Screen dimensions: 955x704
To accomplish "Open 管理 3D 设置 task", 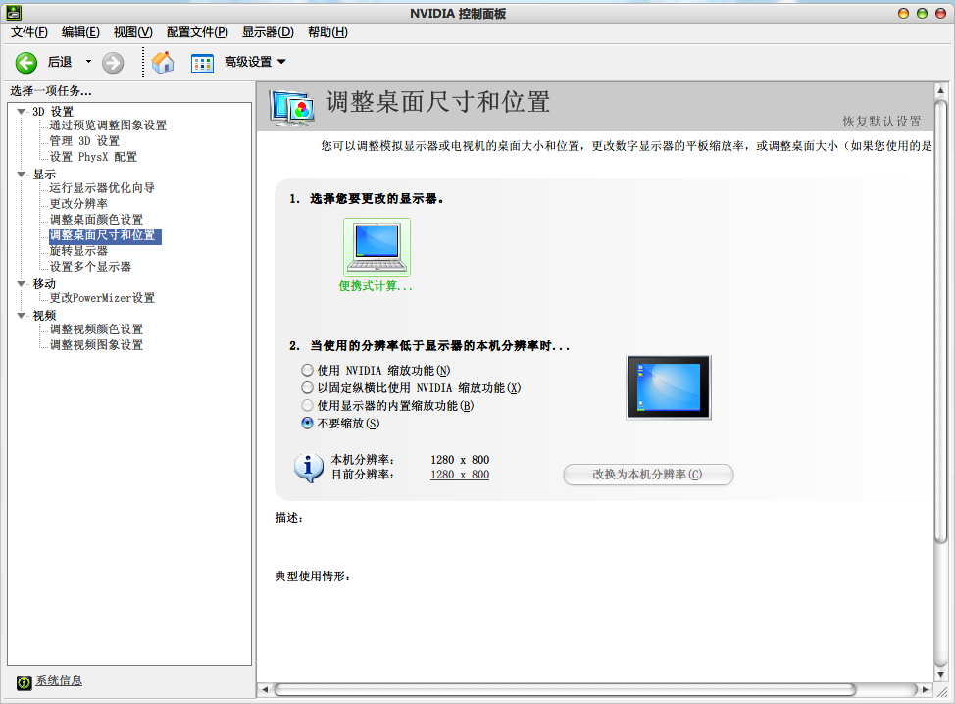I will [x=84, y=141].
